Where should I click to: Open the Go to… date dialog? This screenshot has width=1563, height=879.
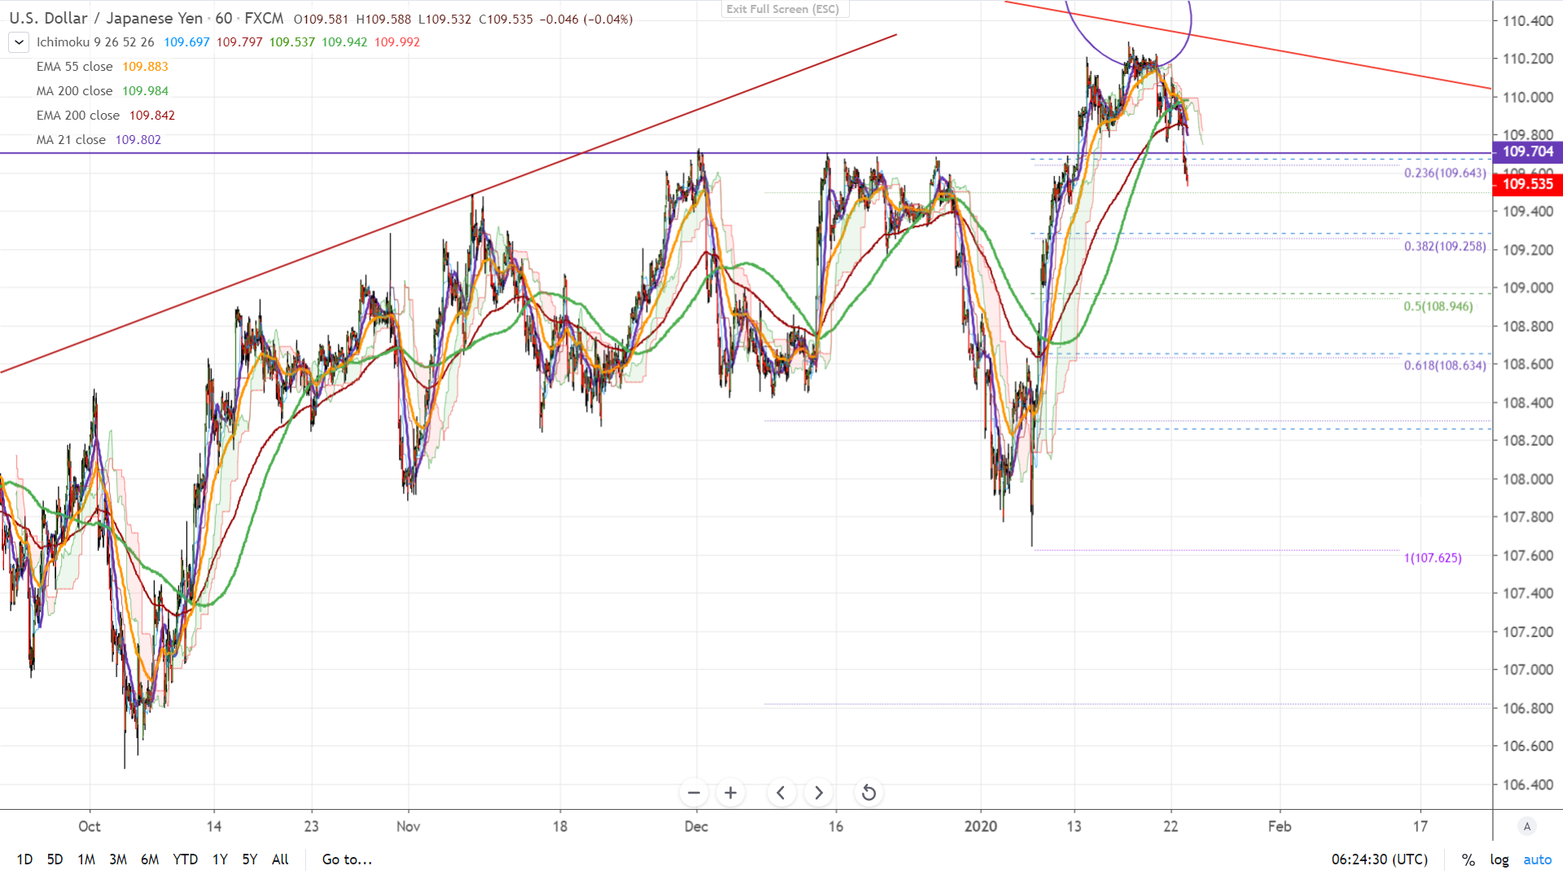[x=347, y=859]
